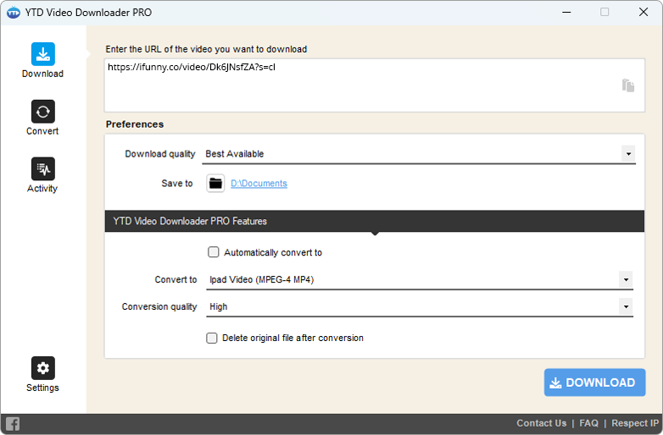Open the Respect IP link

(634, 423)
